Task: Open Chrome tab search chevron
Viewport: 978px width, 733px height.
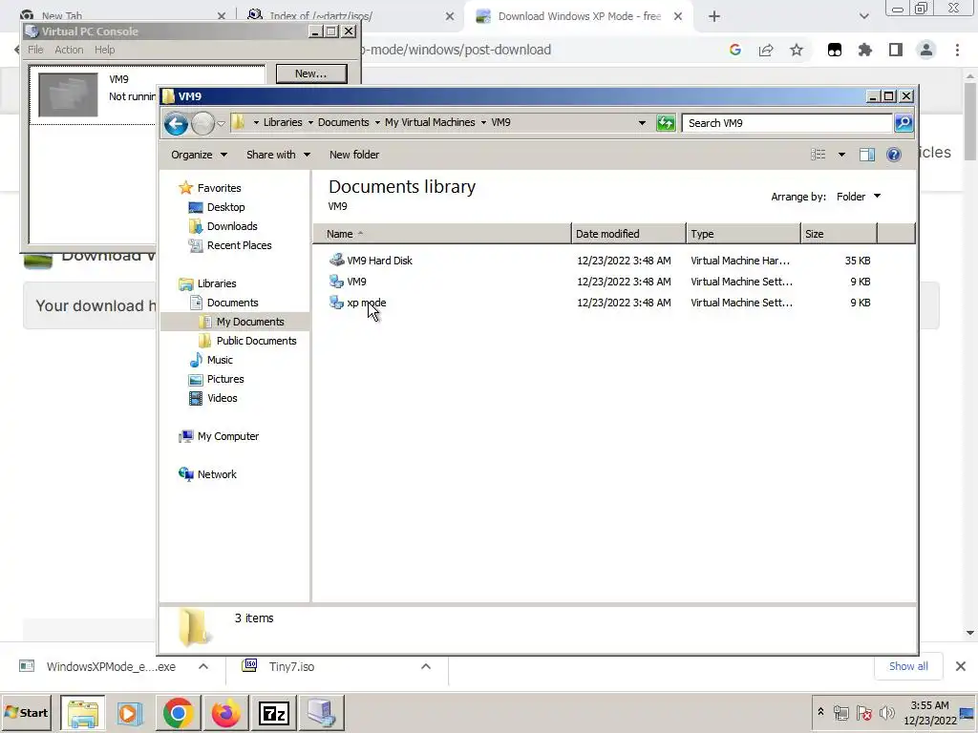Action: click(x=863, y=16)
